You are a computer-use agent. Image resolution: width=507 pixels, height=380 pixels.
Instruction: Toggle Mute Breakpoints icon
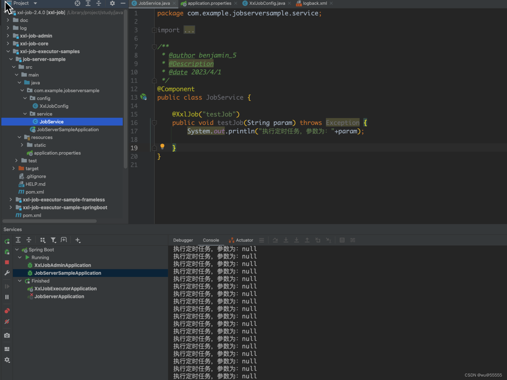(7, 321)
